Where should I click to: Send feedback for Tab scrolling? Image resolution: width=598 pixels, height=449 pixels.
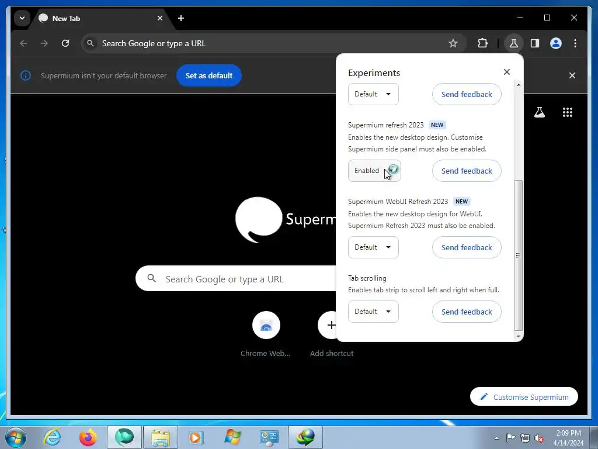point(467,312)
